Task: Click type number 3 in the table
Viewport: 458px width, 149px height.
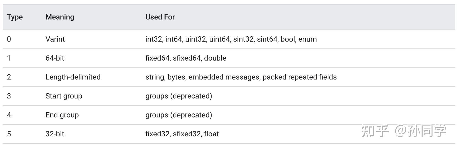Action: [9, 96]
